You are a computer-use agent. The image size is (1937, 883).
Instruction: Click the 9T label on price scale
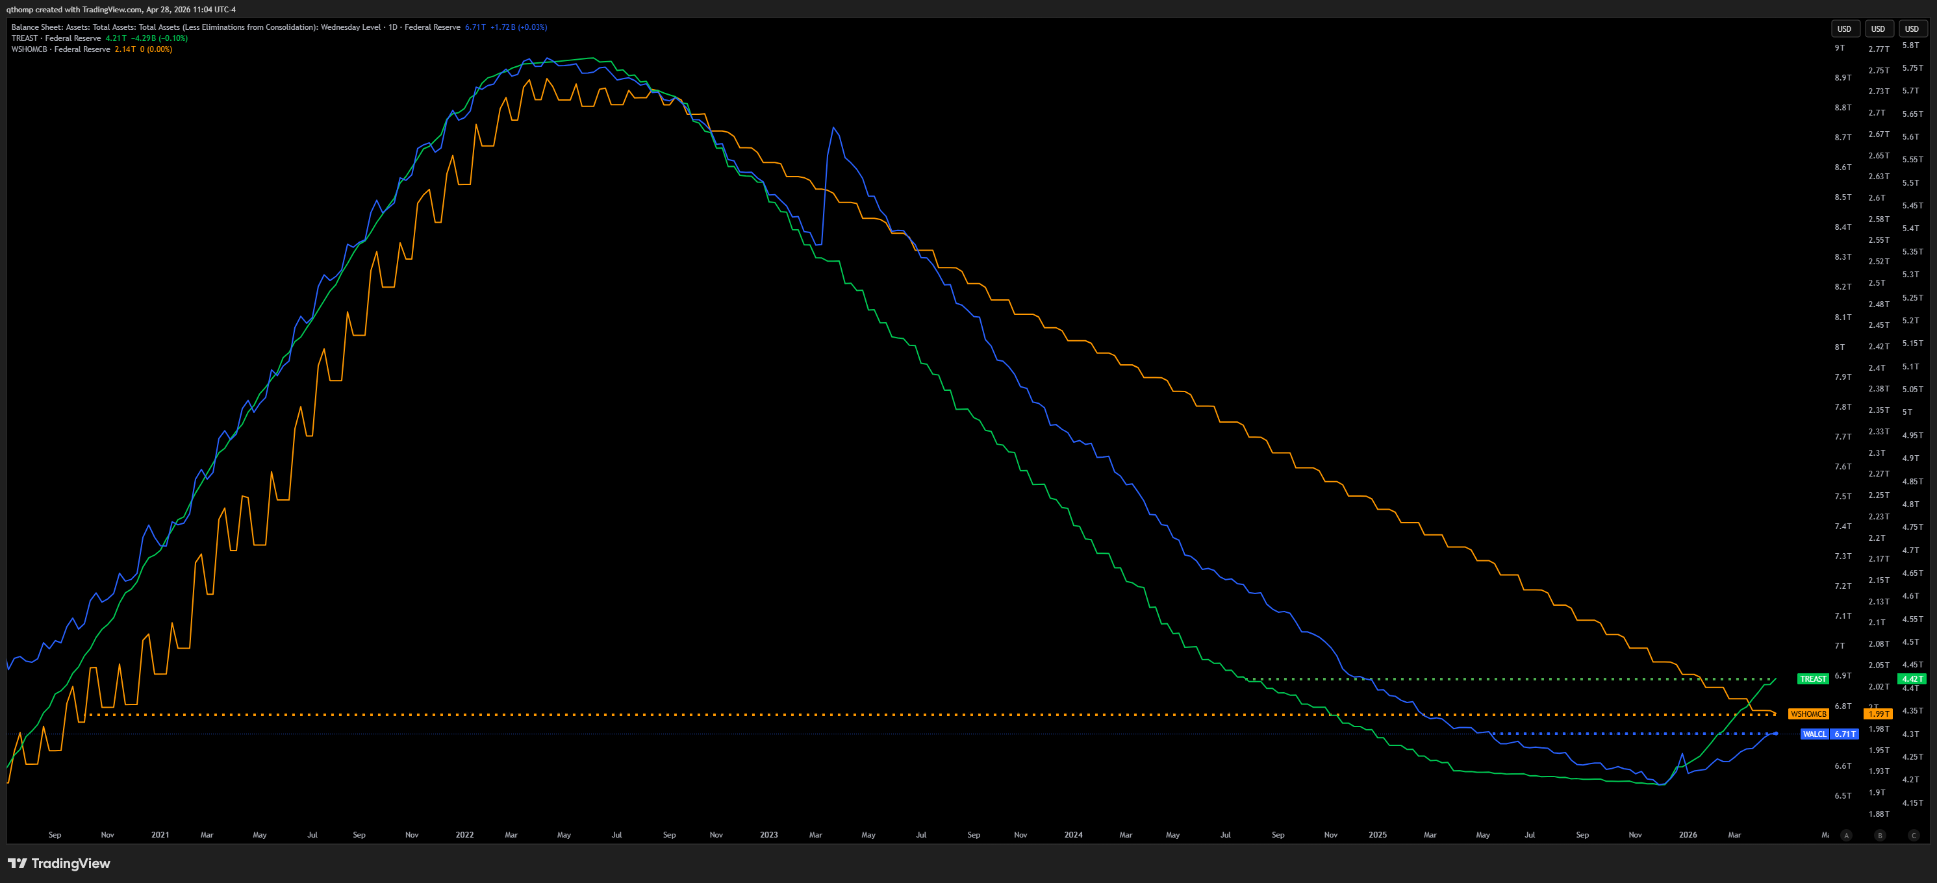[x=1840, y=48]
